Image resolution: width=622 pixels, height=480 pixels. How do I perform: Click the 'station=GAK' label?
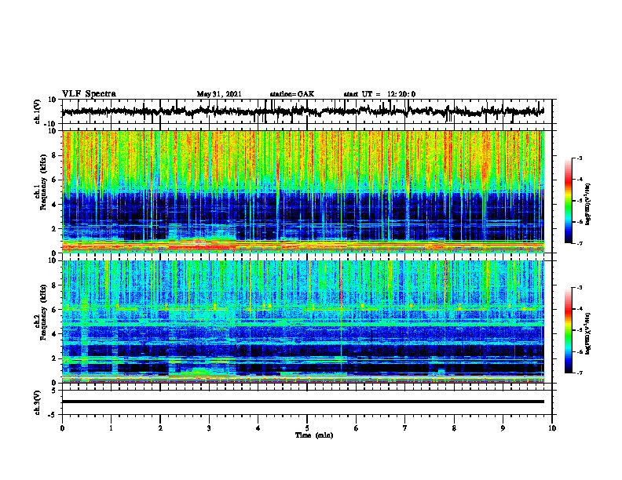point(292,94)
